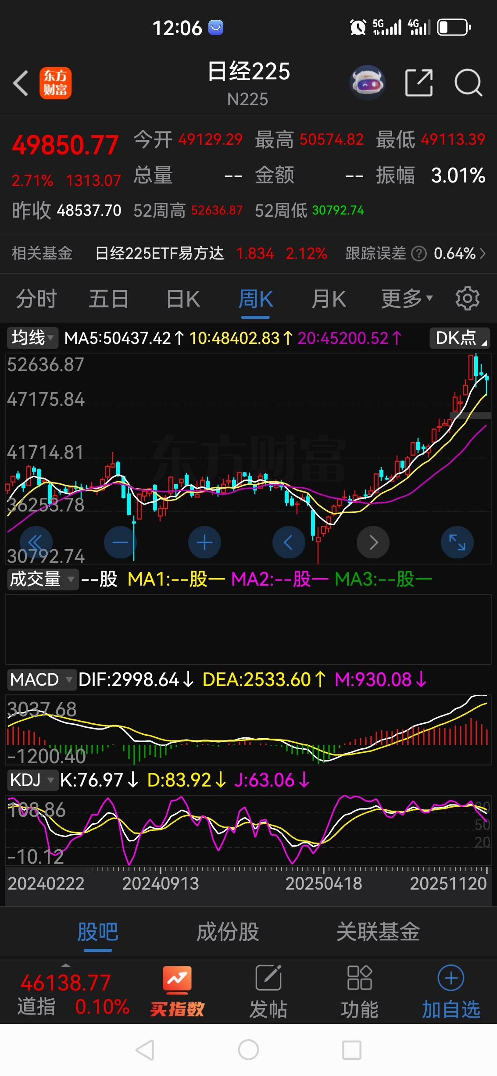Open the Eastmoney orange logo

55,83
